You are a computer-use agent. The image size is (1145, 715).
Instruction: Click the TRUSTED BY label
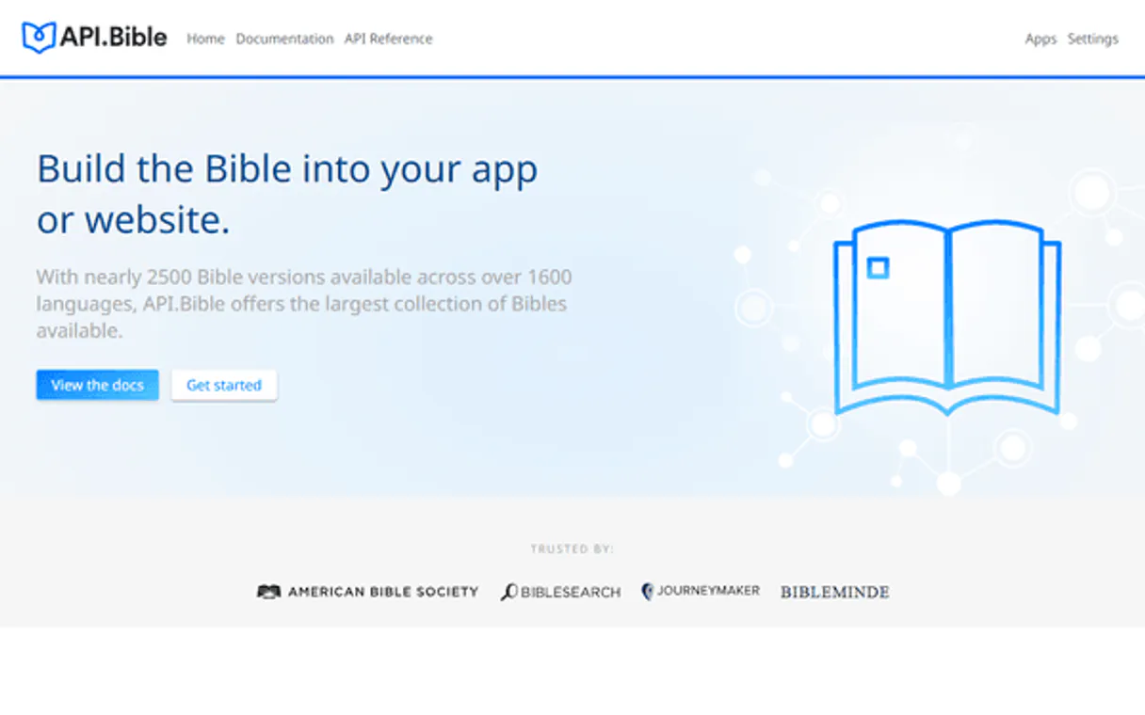[x=572, y=548]
